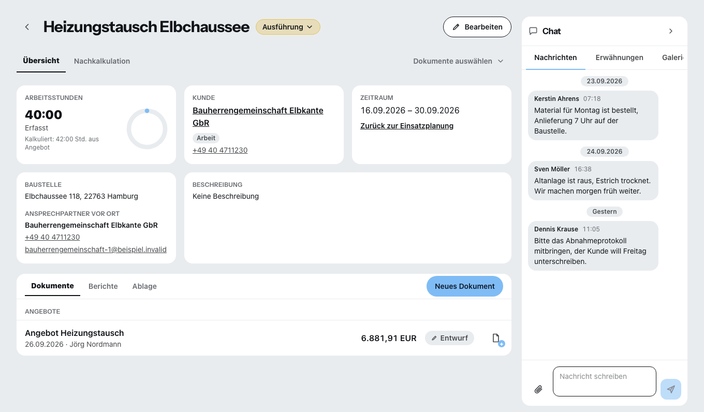Collapse chat panel with right chevron
704x412 pixels.
671,31
